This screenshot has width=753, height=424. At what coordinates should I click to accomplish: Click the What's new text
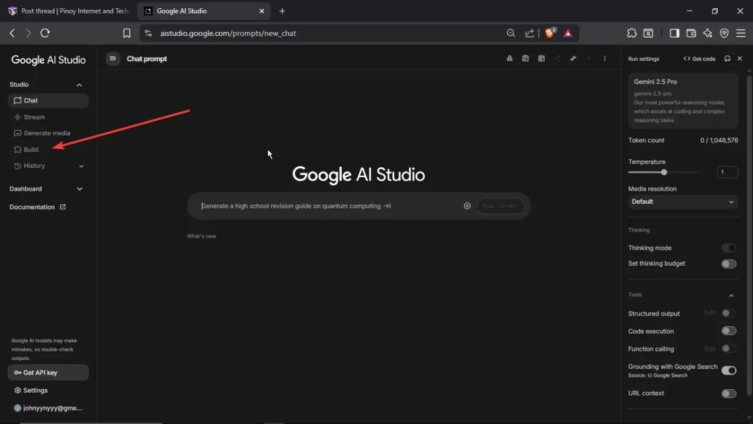coord(202,236)
